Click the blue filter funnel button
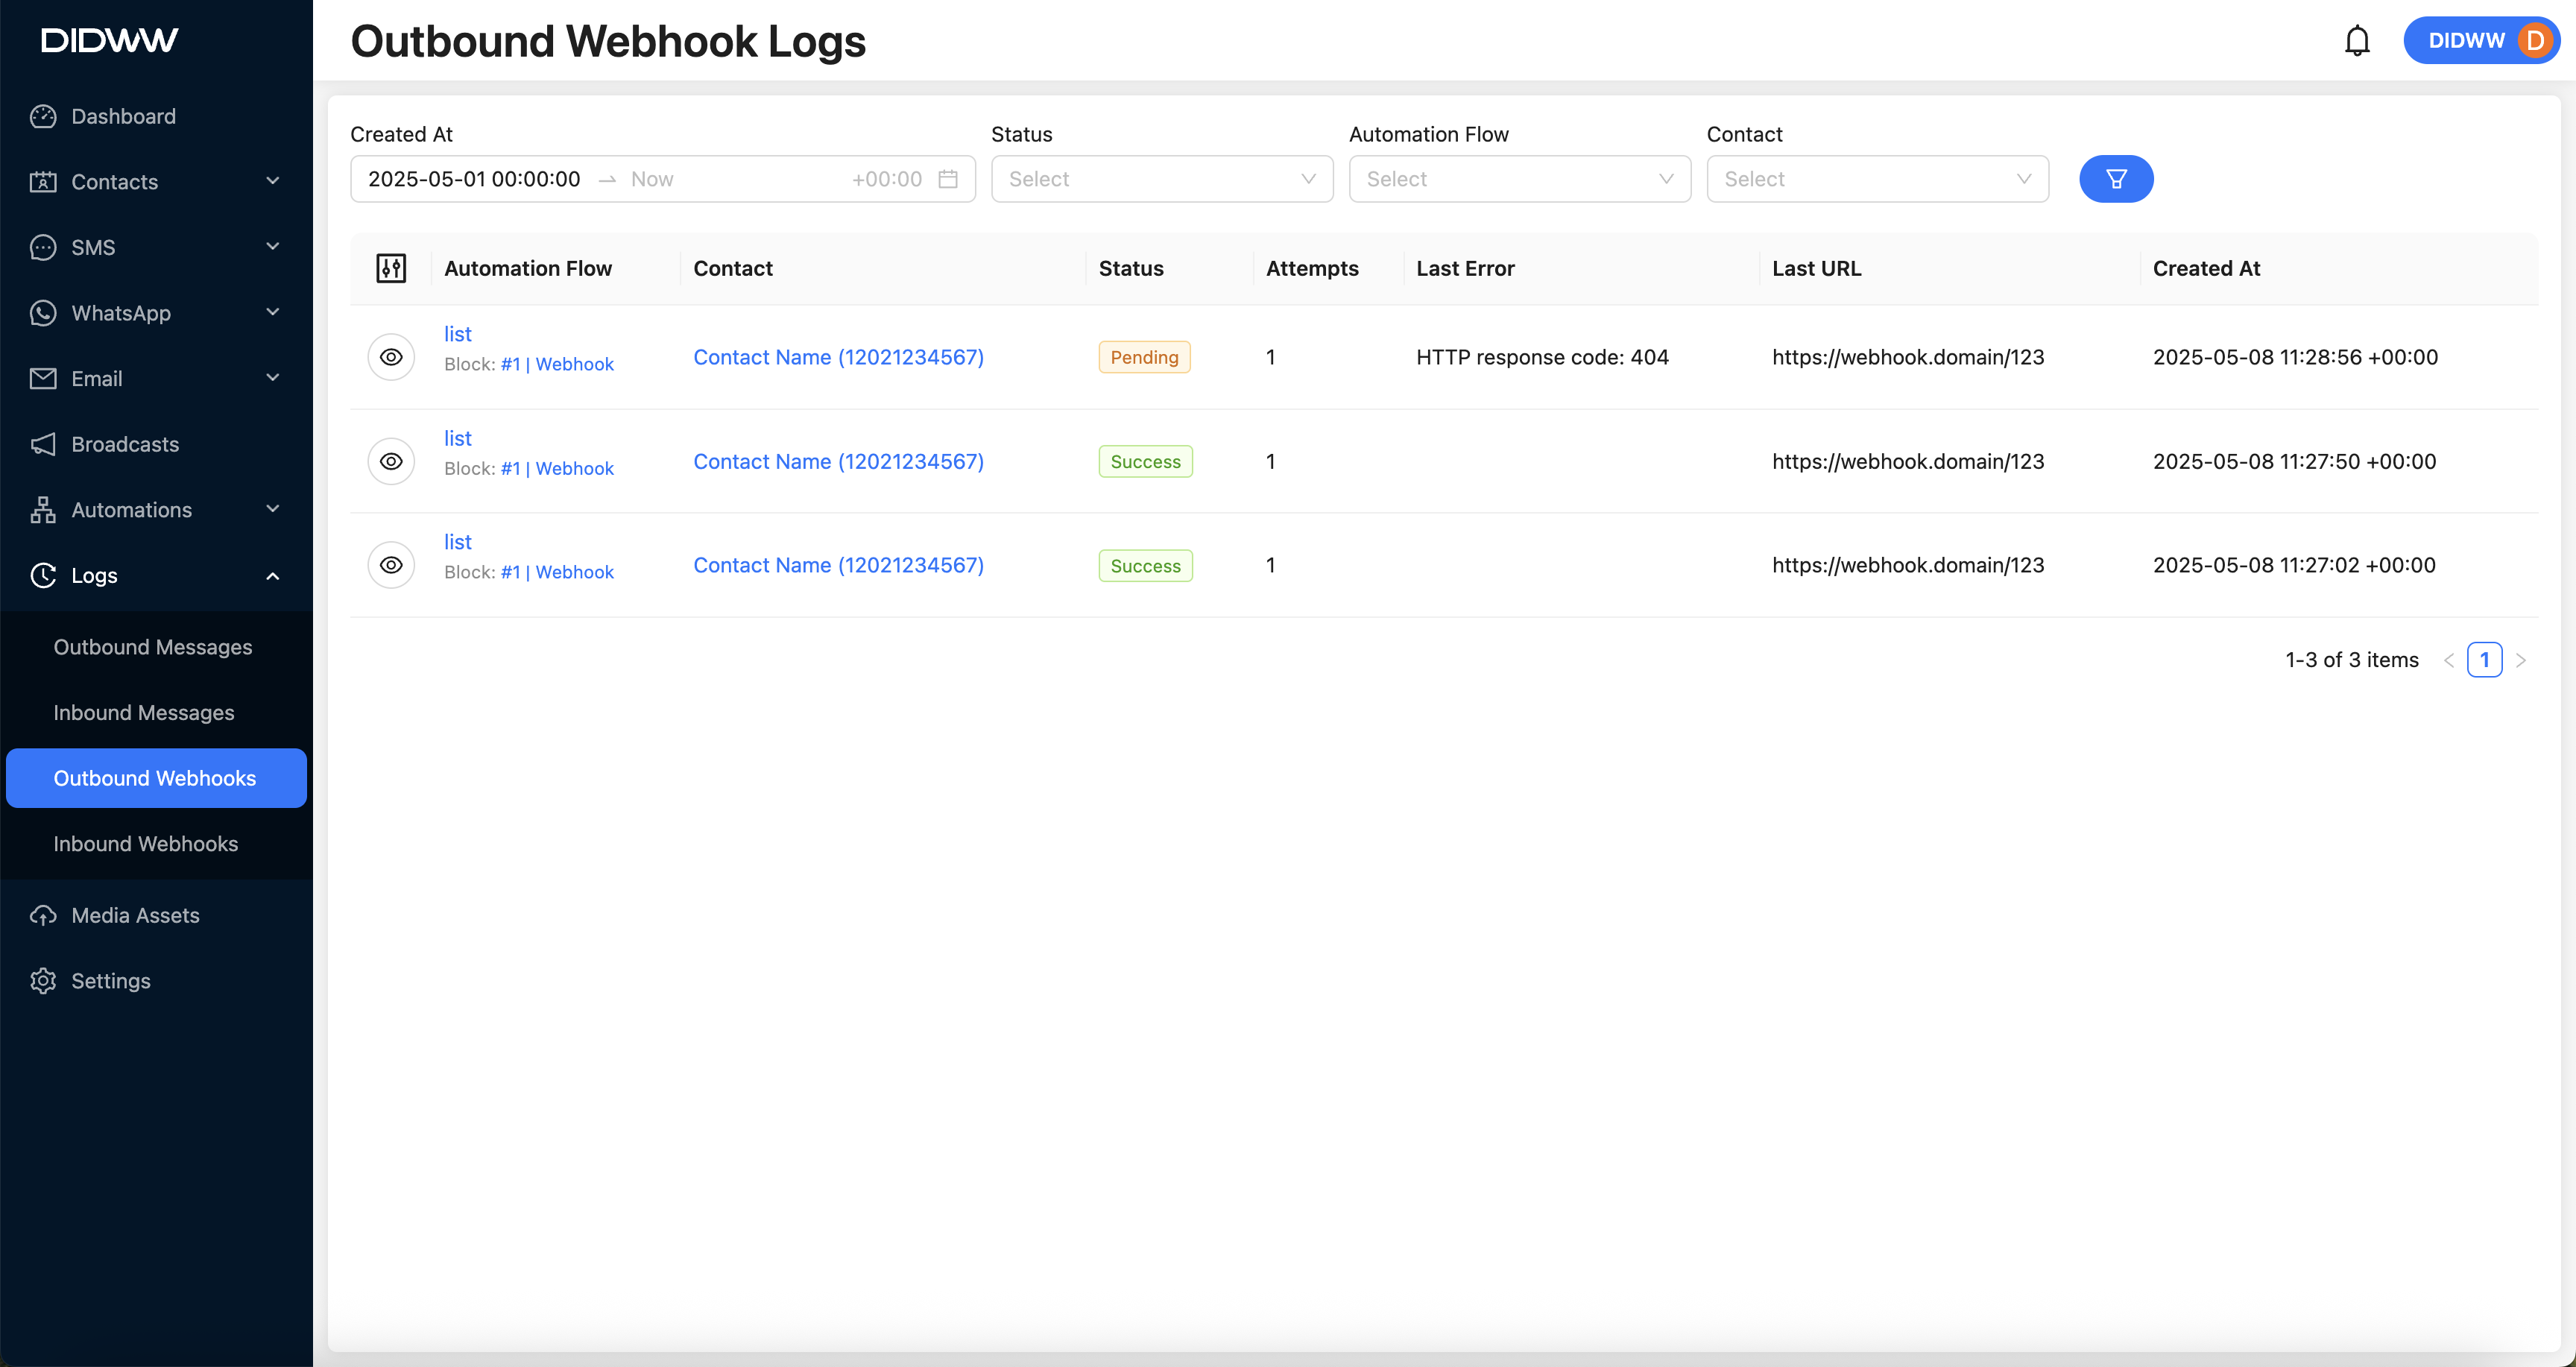The height and width of the screenshot is (1367, 2576). tap(2116, 179)
